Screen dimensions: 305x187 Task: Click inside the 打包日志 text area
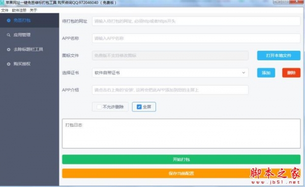pos(181,134)
